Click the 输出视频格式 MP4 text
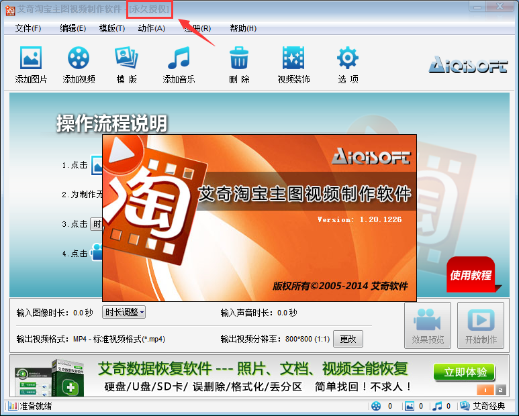519x416 pixels. [x=91, y=339]
